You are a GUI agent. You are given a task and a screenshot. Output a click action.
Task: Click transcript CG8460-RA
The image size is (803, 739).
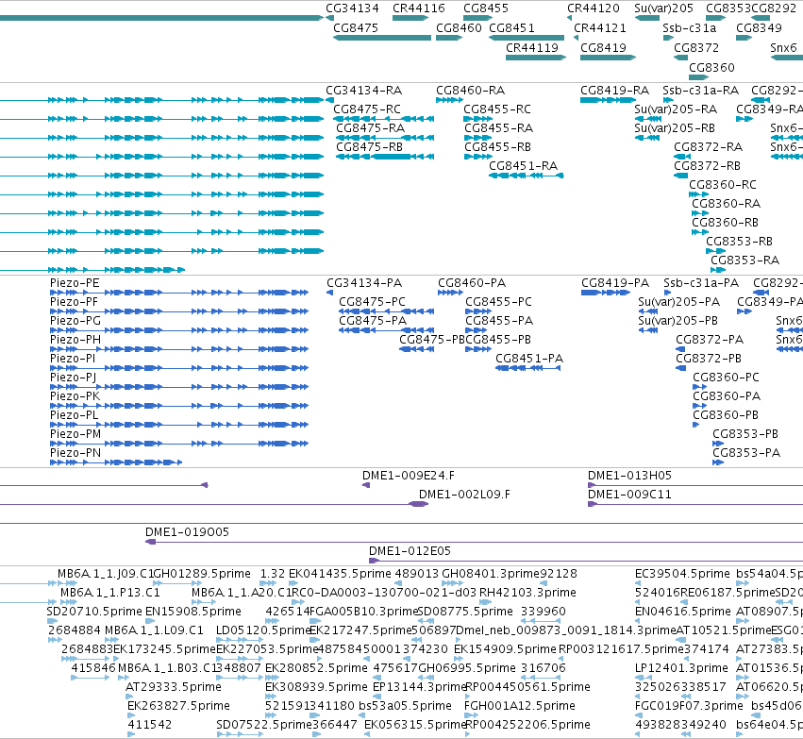pyautogui.click(x=471, y=91)
